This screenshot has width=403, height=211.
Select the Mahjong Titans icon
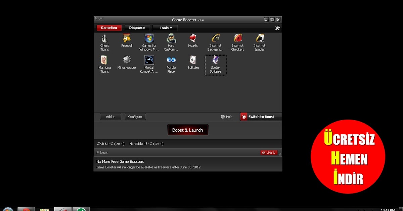[104, 60]
